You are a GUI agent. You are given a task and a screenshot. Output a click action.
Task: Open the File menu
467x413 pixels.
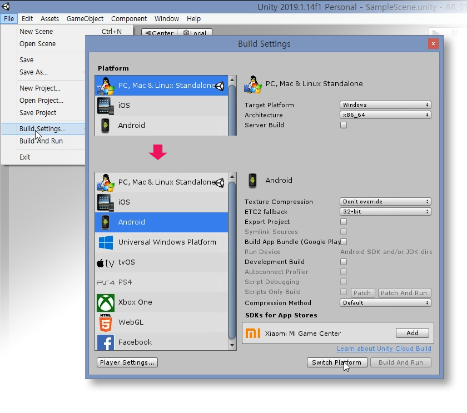9,19
